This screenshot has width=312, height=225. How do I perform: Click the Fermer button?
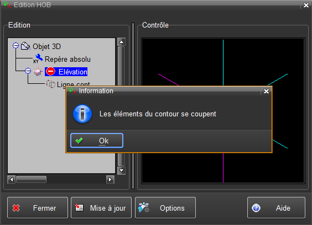38,208
